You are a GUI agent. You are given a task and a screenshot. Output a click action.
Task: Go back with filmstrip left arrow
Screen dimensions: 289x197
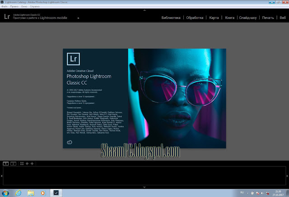(27, 163)
